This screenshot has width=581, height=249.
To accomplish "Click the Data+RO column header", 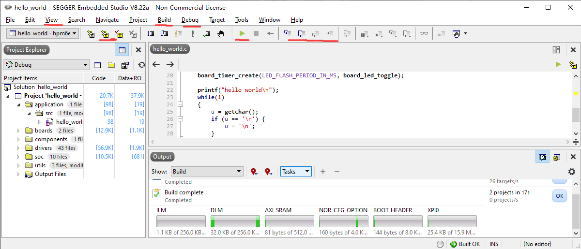I will (x=130, y=78).
